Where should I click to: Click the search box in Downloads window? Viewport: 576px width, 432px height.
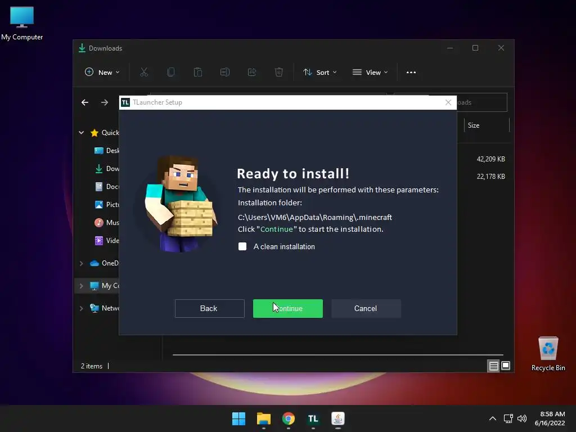click(x=482, y=102)
